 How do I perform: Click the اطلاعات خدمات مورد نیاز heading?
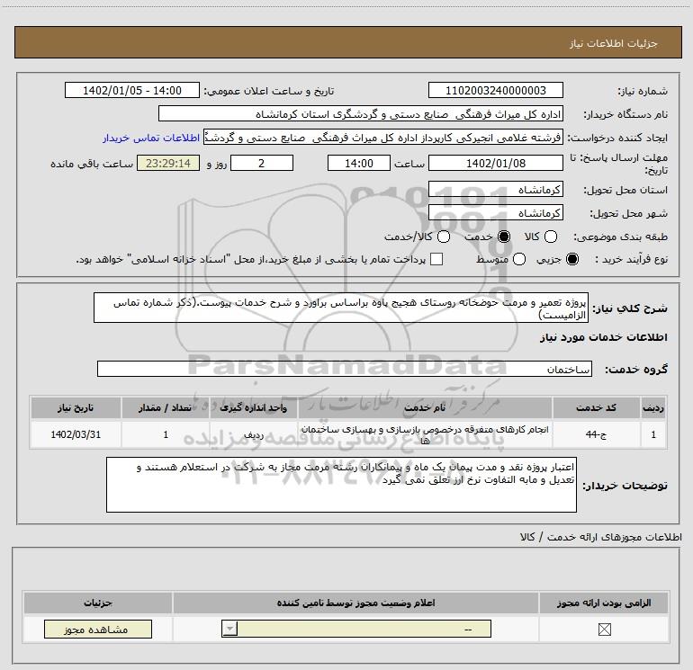tap(604, 337)
